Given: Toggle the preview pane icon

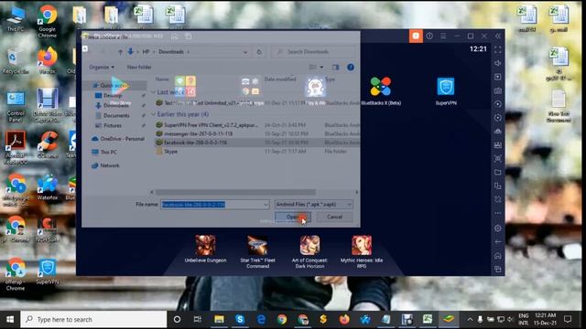Looking at the screenshot, I should 335,67.
